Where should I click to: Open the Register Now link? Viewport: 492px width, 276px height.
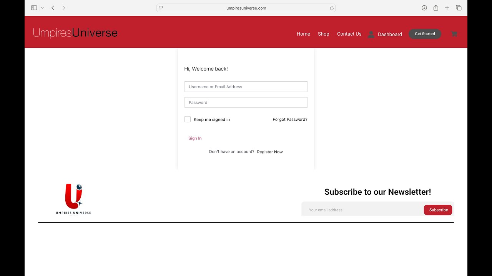click(x=270, y=152)
